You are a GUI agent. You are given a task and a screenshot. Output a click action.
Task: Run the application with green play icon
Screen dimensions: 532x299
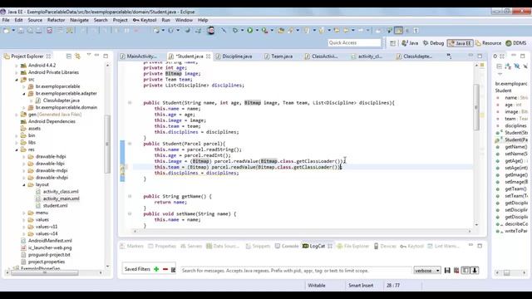coord(249,31)
